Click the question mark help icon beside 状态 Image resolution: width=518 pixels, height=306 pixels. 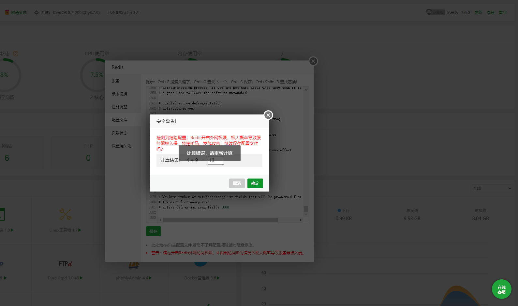pos(16,54)
